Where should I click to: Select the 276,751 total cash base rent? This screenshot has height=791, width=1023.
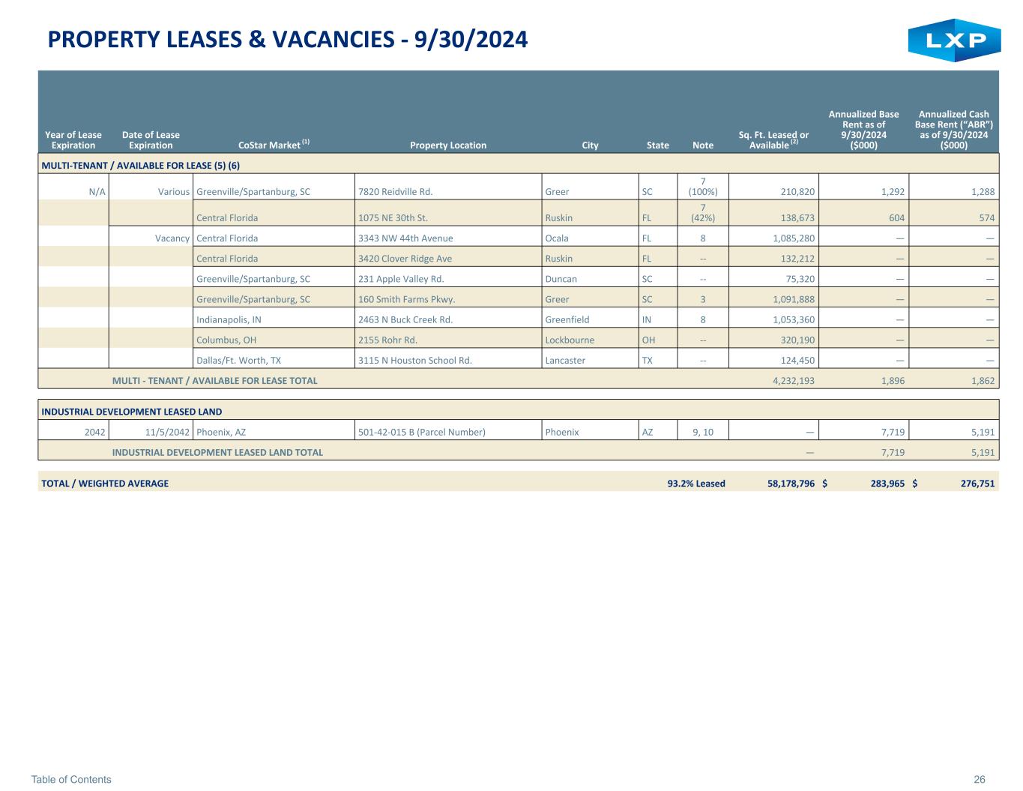tap(977, 484)
